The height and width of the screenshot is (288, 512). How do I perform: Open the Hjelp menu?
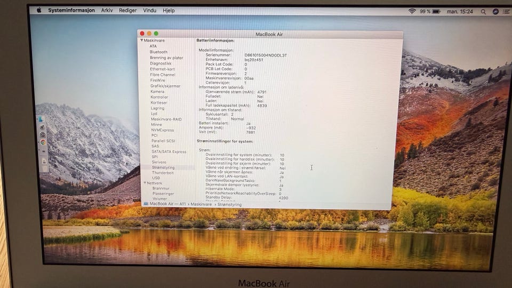[x=169, y=11]
